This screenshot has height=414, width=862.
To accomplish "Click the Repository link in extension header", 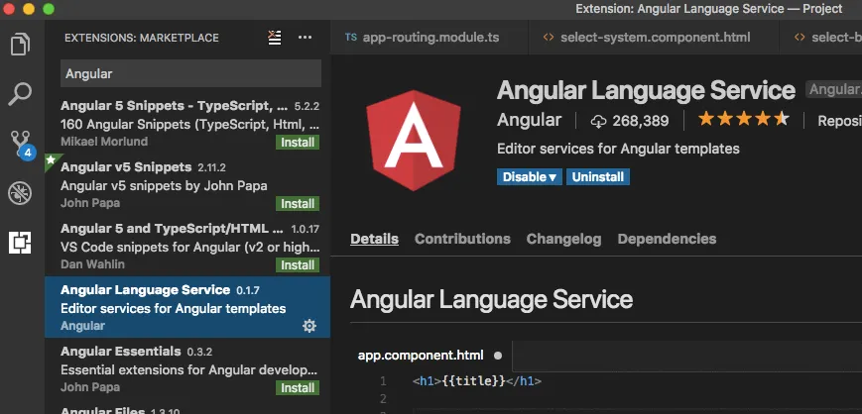I will [839, 121].
